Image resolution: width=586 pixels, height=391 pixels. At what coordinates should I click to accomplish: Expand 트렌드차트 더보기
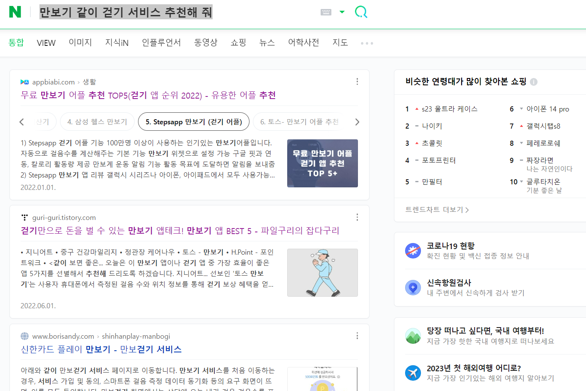point(437,210)
